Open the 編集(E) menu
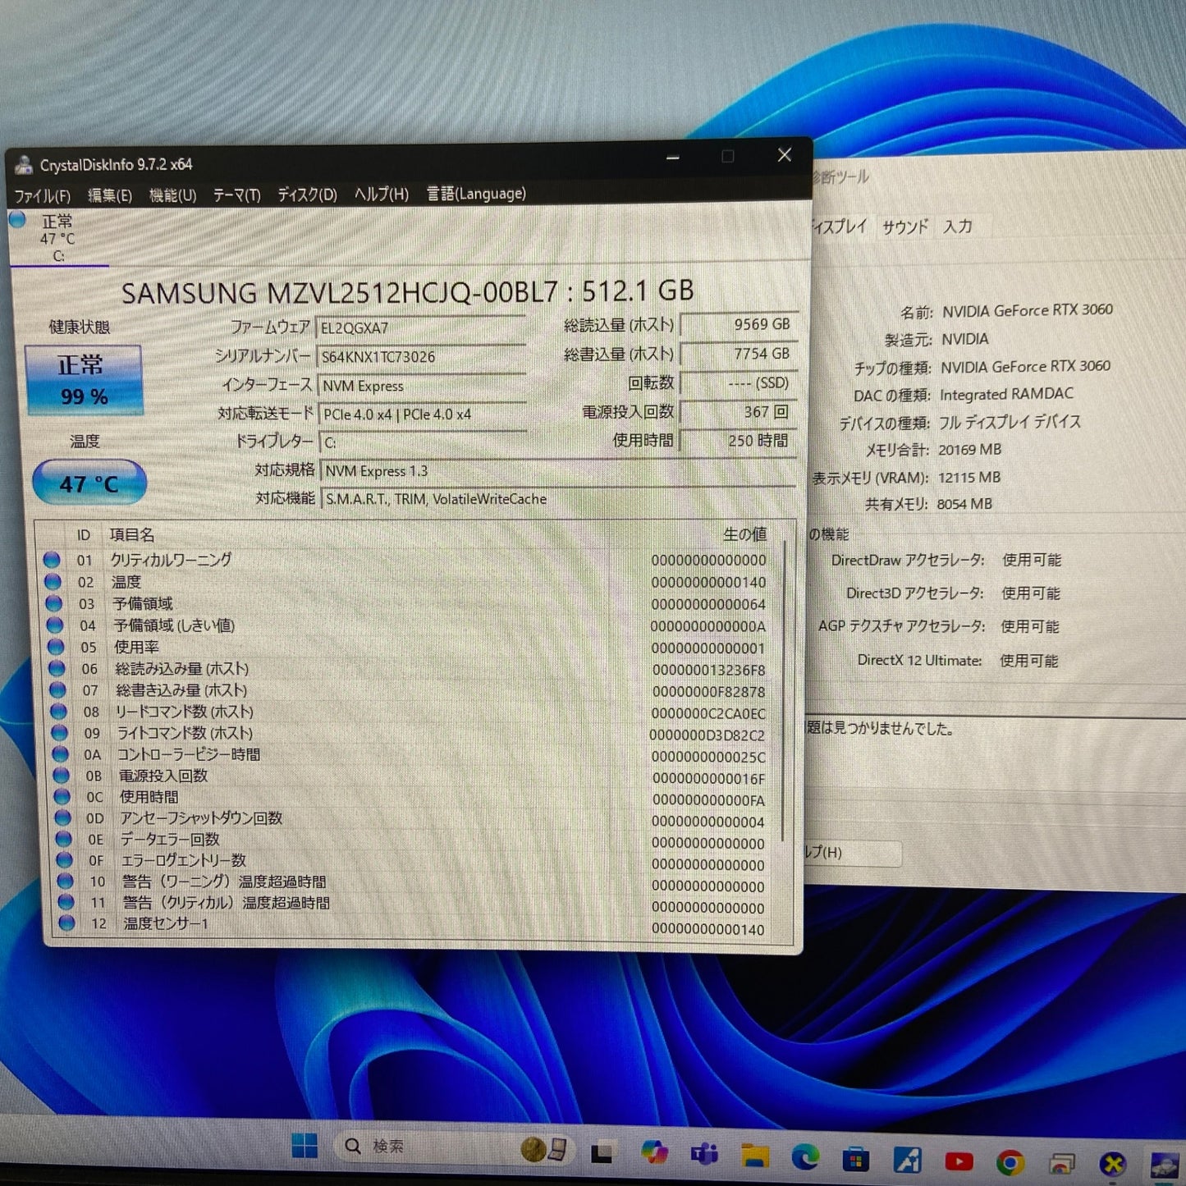This screenshot has width=1186, height=1186. pos(107,196)
